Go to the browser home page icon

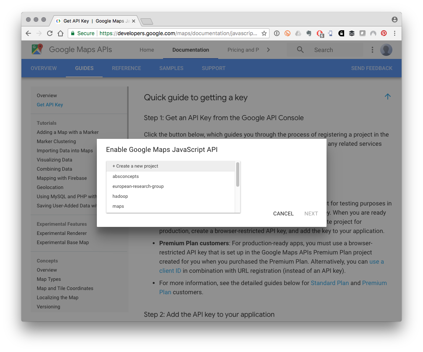[x=60, y=33]
